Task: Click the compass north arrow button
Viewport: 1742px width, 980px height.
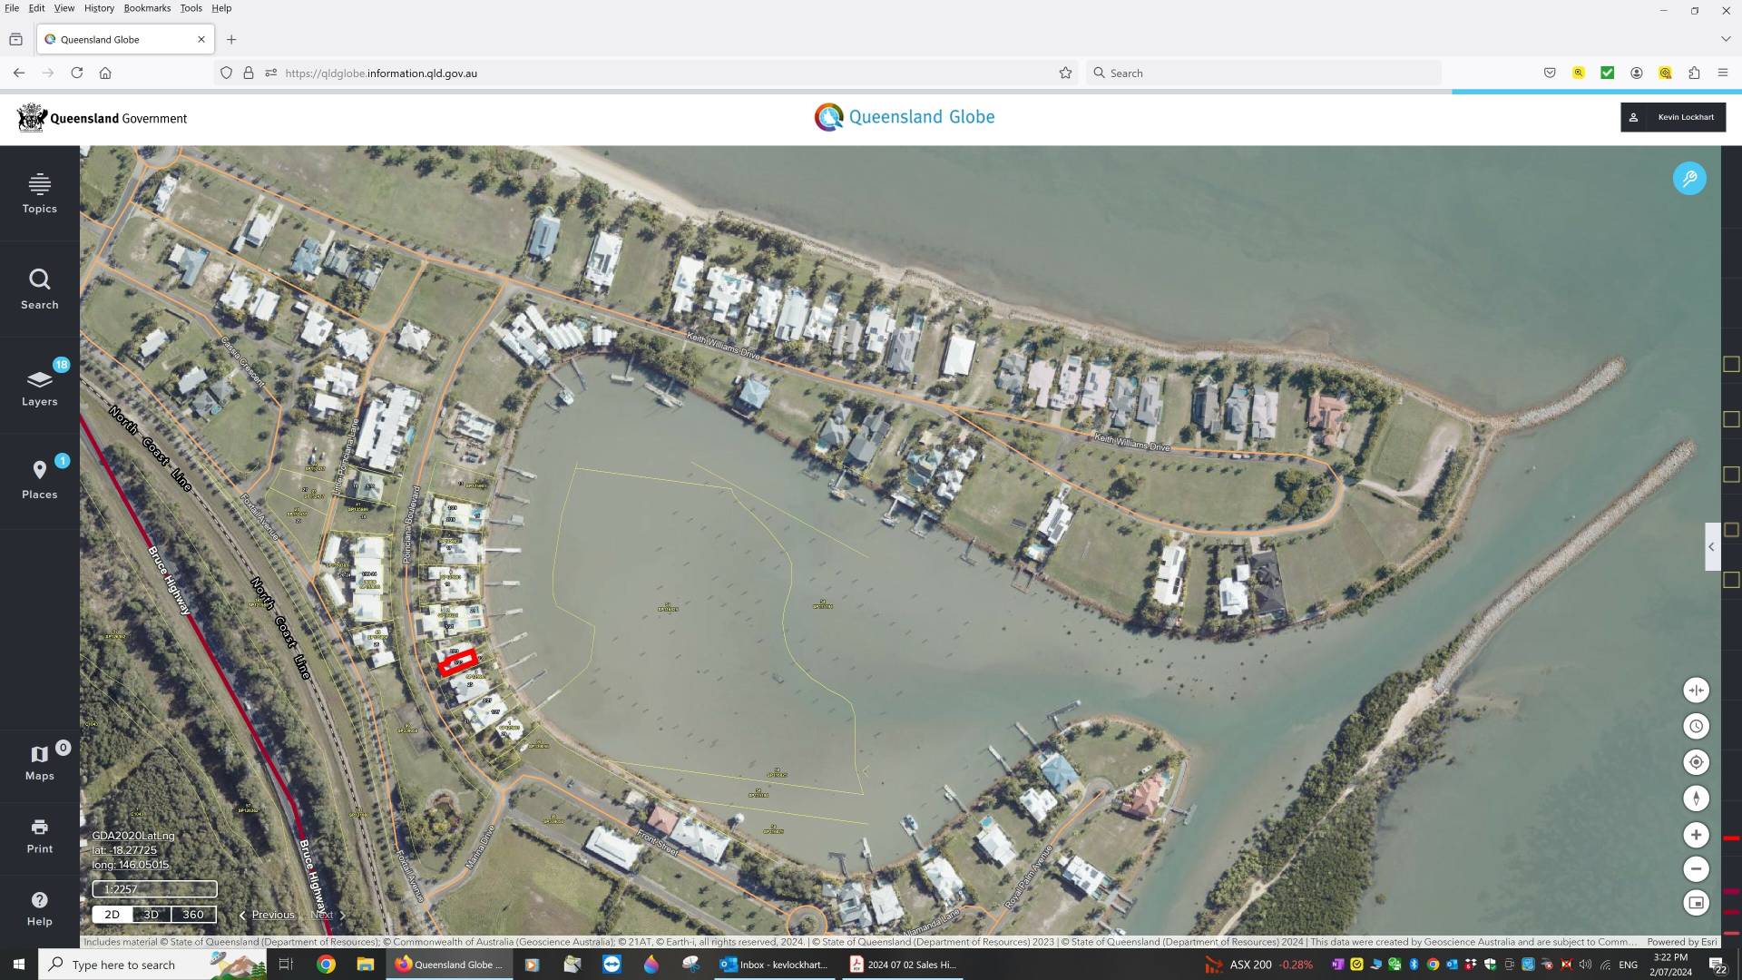Action: click(1695, 799)
